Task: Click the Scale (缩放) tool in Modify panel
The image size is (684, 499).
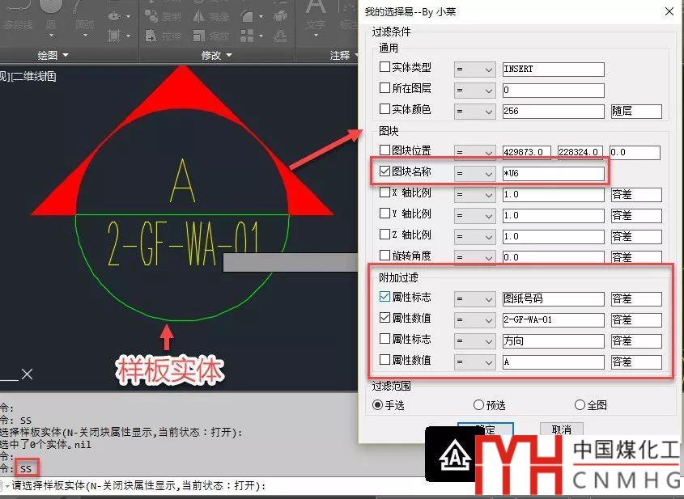Action: click(211, 36)
